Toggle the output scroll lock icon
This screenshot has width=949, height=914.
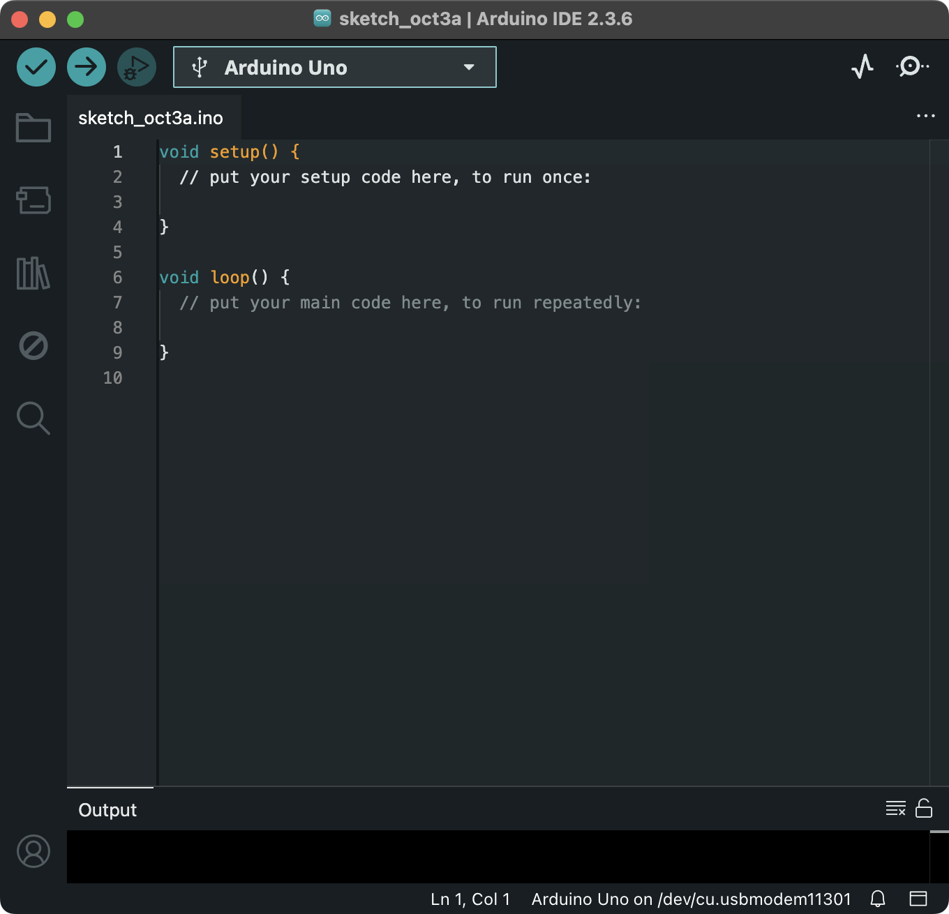tap(924, 808)
